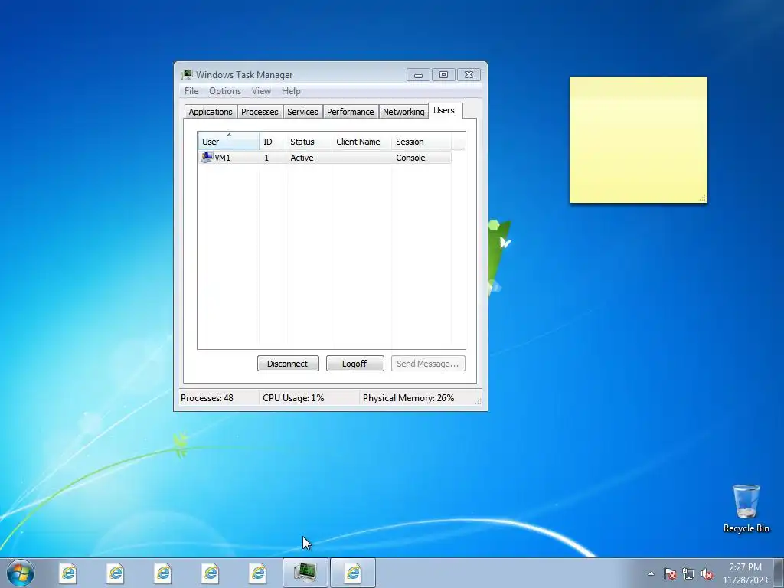Switch to the Performance tab

click(351, 112)
